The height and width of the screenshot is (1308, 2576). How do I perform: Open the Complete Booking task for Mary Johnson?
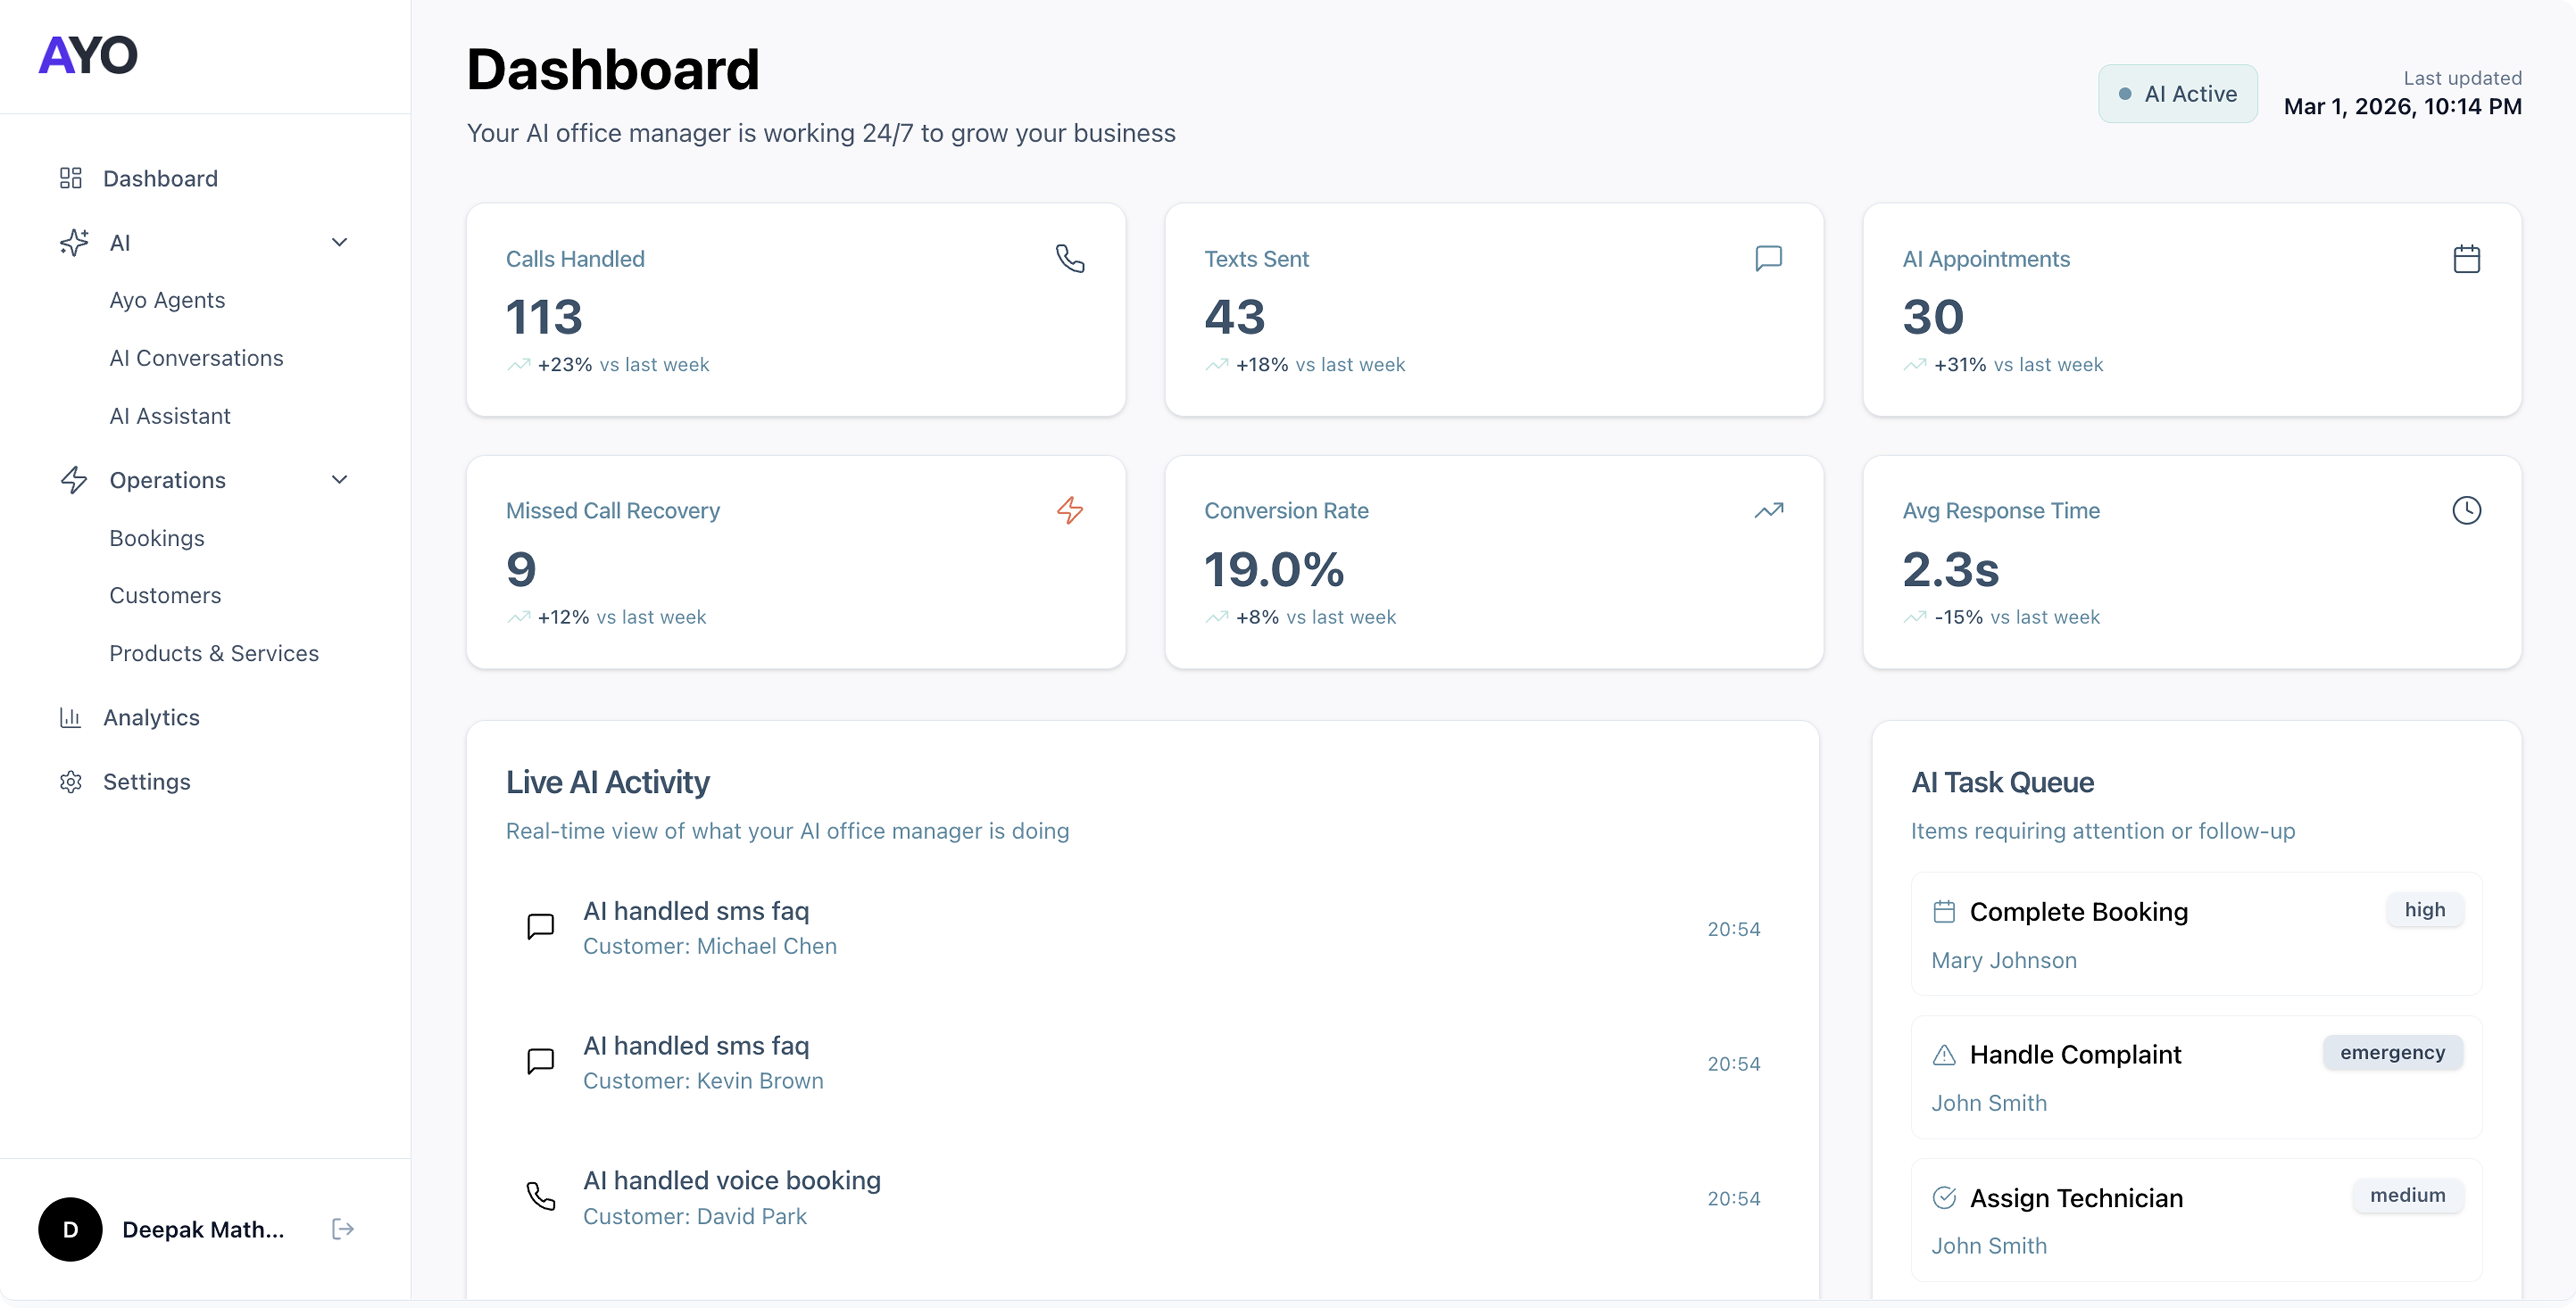coord(2078,912)
